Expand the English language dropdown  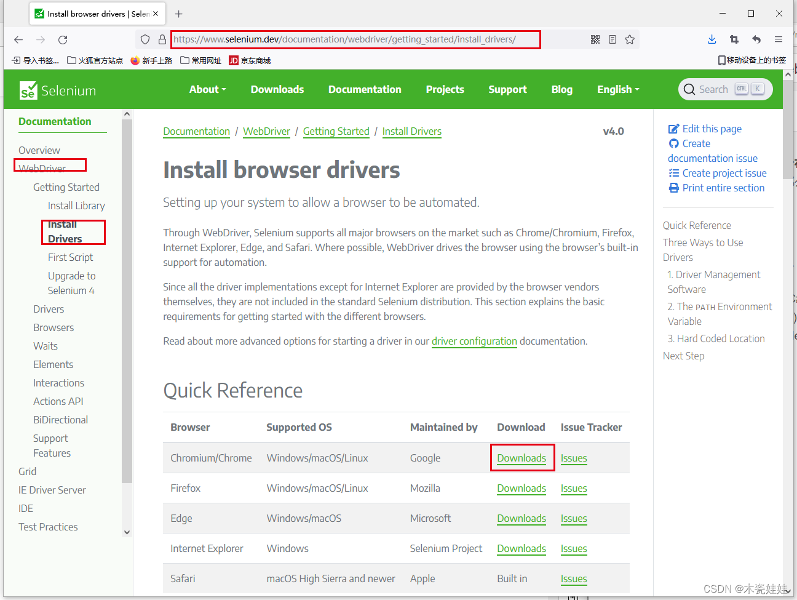click(618, 89)
